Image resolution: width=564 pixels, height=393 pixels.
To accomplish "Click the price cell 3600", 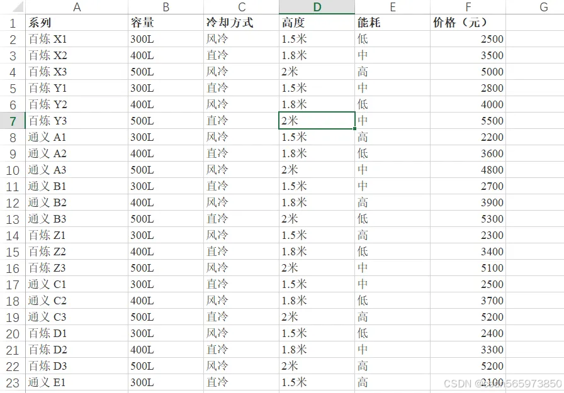I will click(468, 153).
